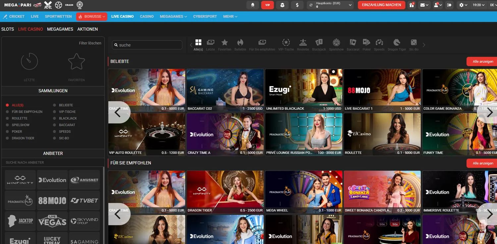Click the logout arrow icon
Image resolution: width=497 pixels, height=244 pixels.
click(449, 5)
